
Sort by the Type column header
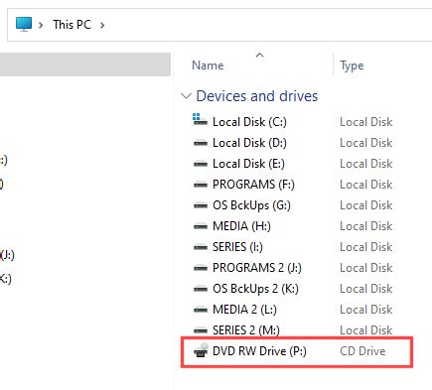click(352, 65)
